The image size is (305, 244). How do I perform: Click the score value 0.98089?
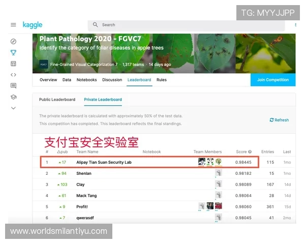click(x=243, y=185)
